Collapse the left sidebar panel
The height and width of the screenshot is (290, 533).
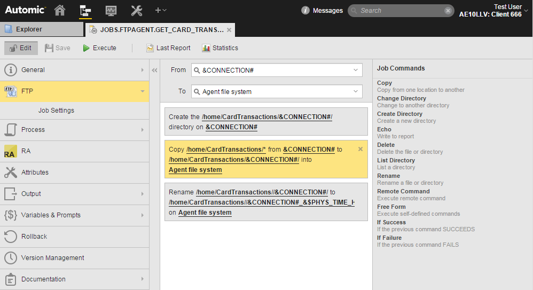(x=155, y=70)
